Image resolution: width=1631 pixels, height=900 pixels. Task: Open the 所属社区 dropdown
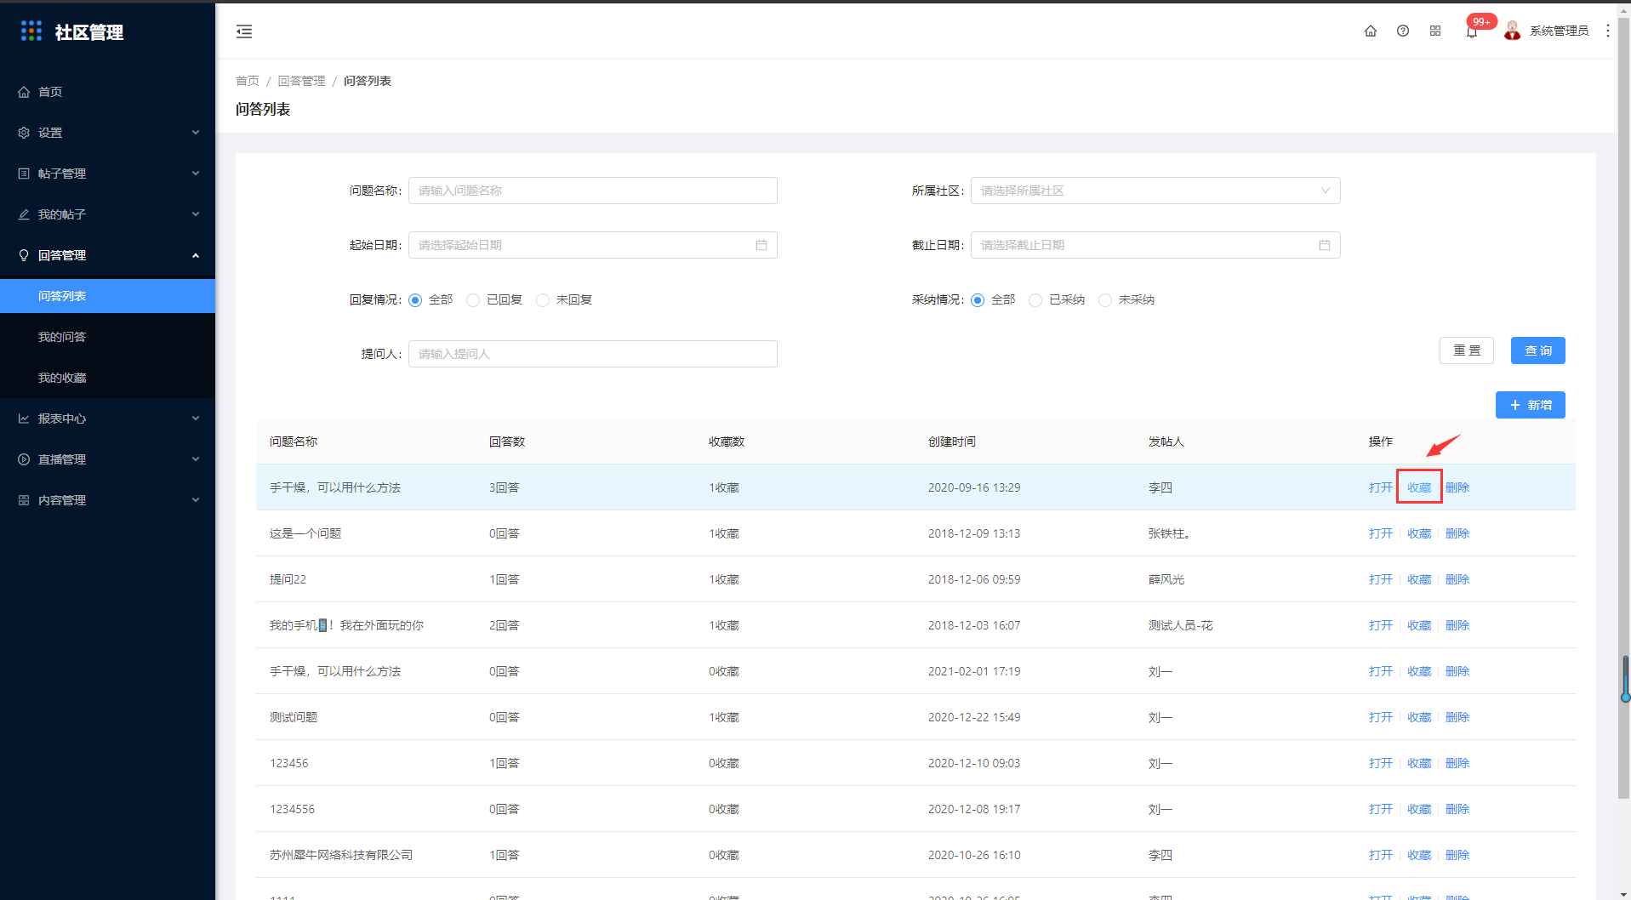(x=1155, y=191)
